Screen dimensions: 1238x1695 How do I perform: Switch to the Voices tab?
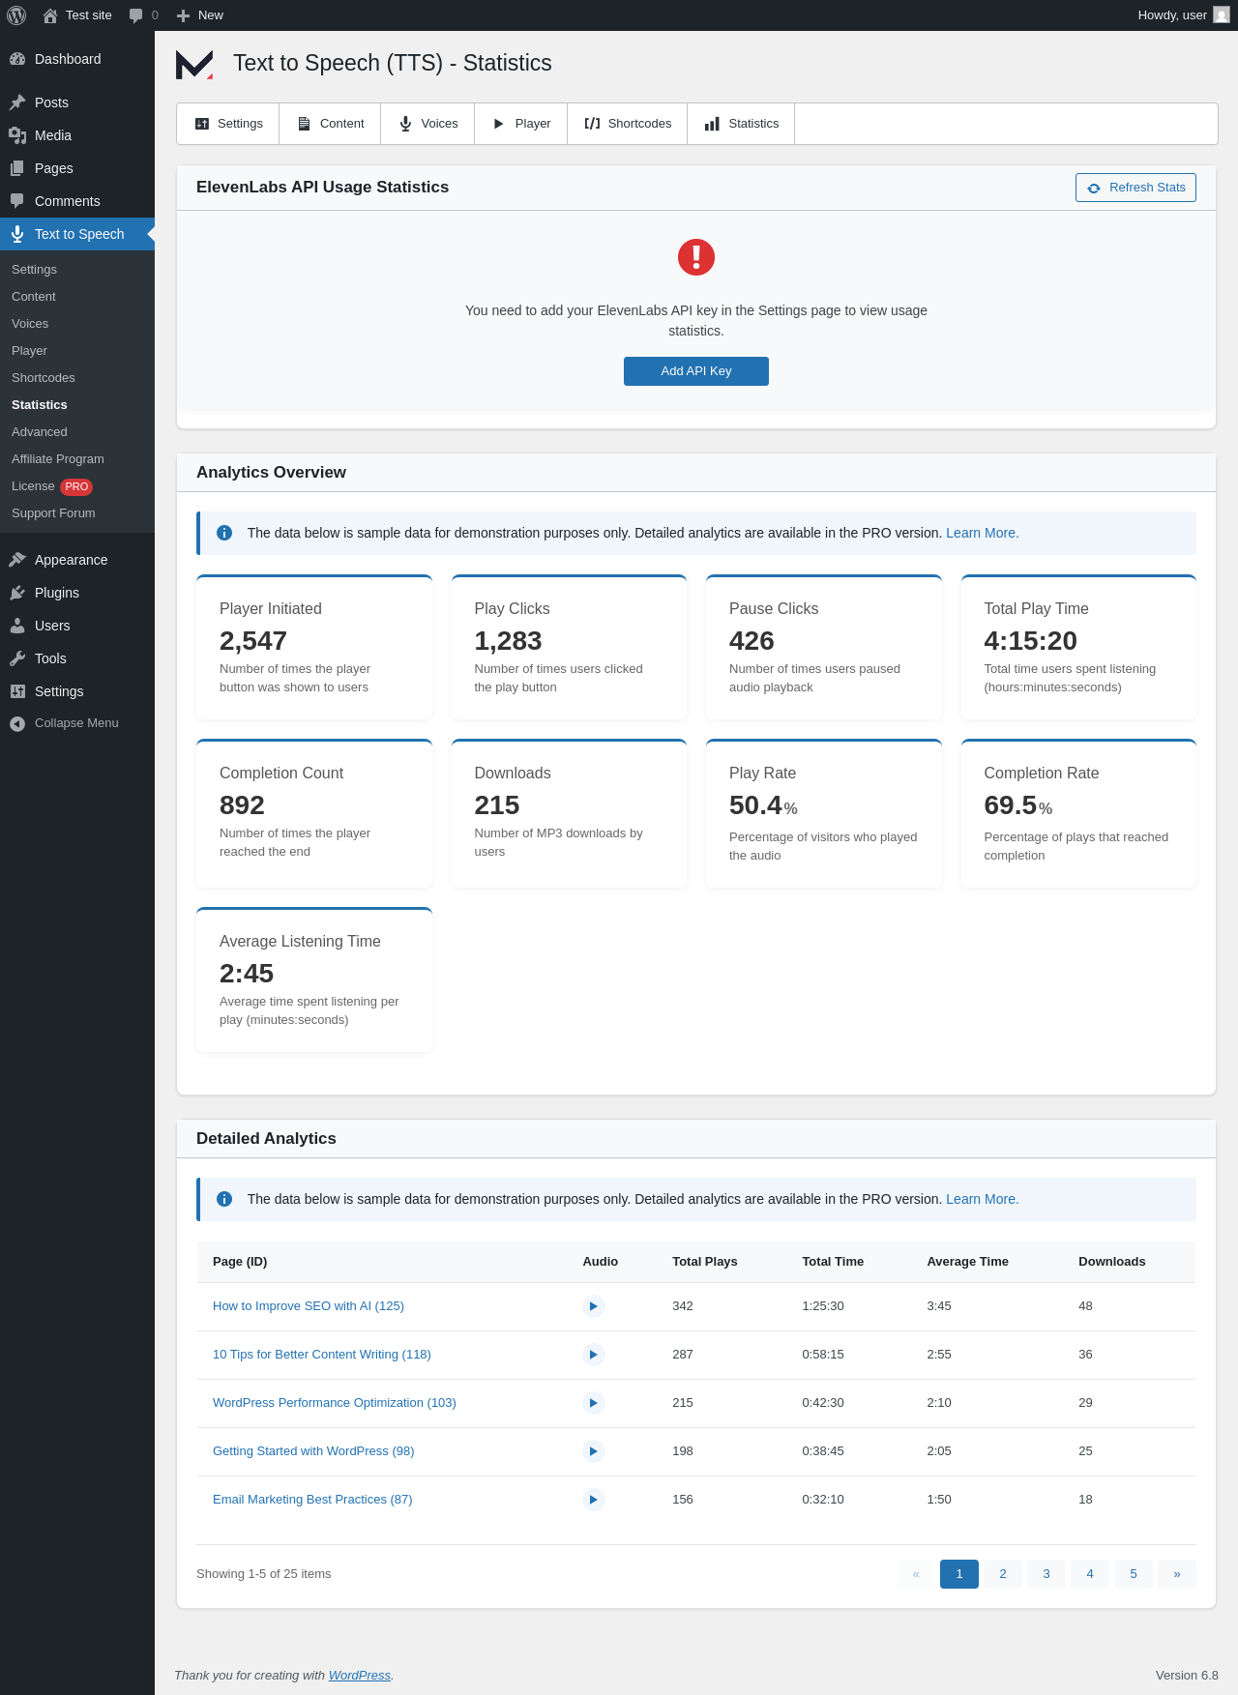tap(427, 124)
